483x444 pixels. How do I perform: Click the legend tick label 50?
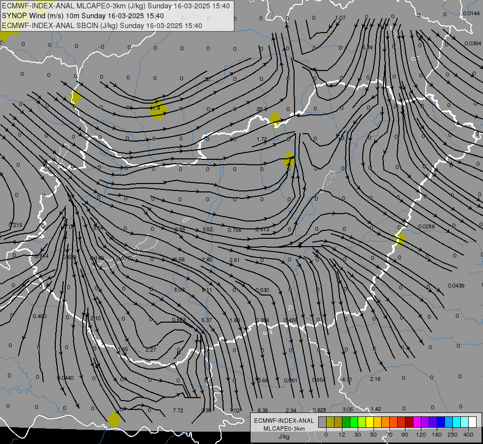pos(373,435)
